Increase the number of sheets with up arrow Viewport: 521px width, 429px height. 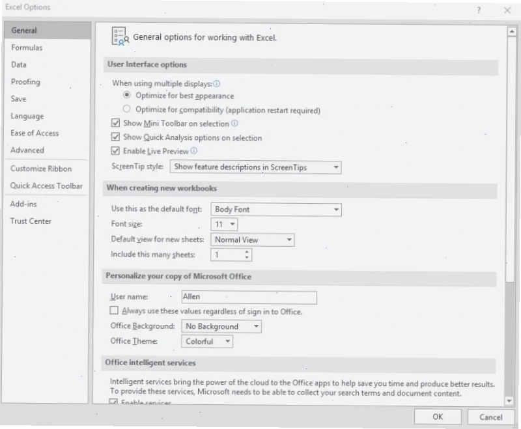(x=247, y=252)
